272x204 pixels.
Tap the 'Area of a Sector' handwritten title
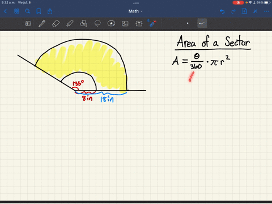point(213,41)
